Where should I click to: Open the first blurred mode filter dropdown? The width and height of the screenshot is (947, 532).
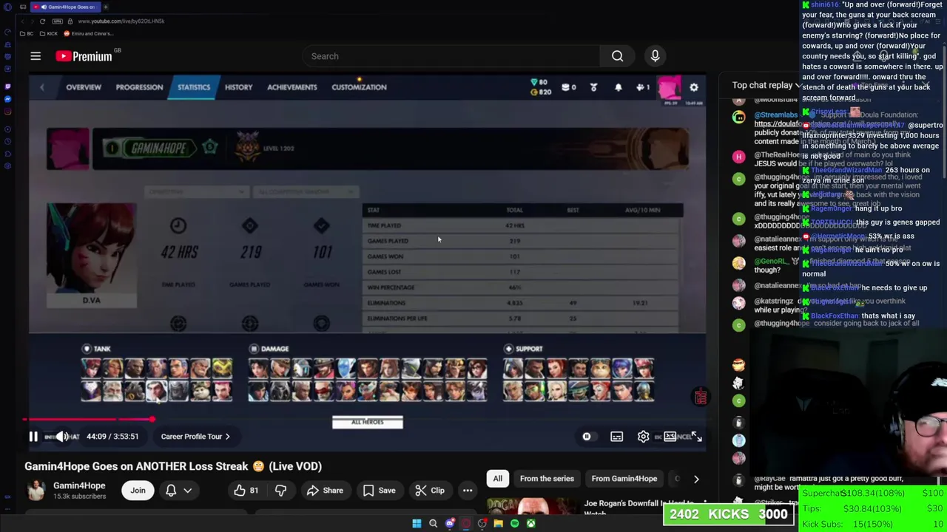(196, 192)
